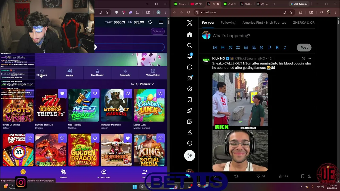340x191 pixels.
Task: Open emoji picker in post composer
Action: [x=246, y=47]
